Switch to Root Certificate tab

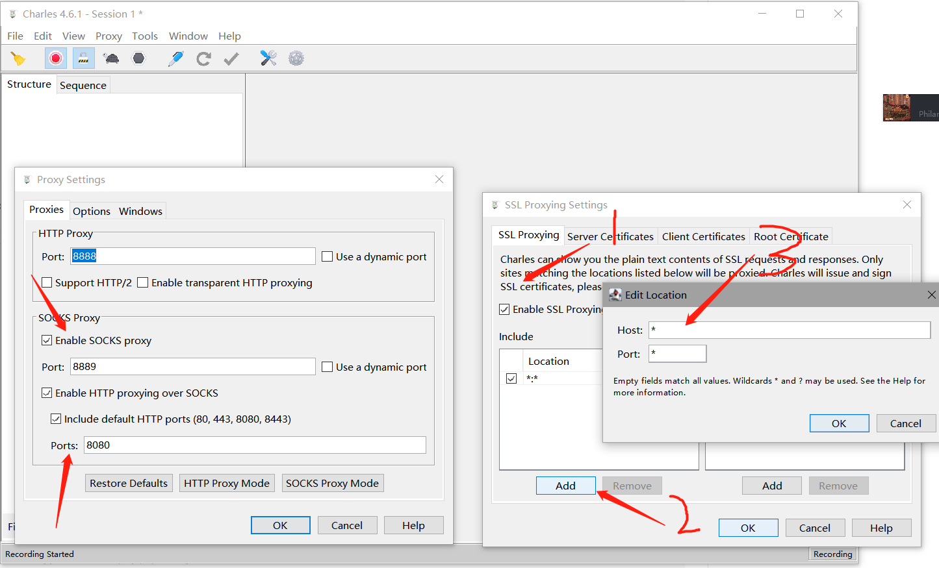pos(791,236)
